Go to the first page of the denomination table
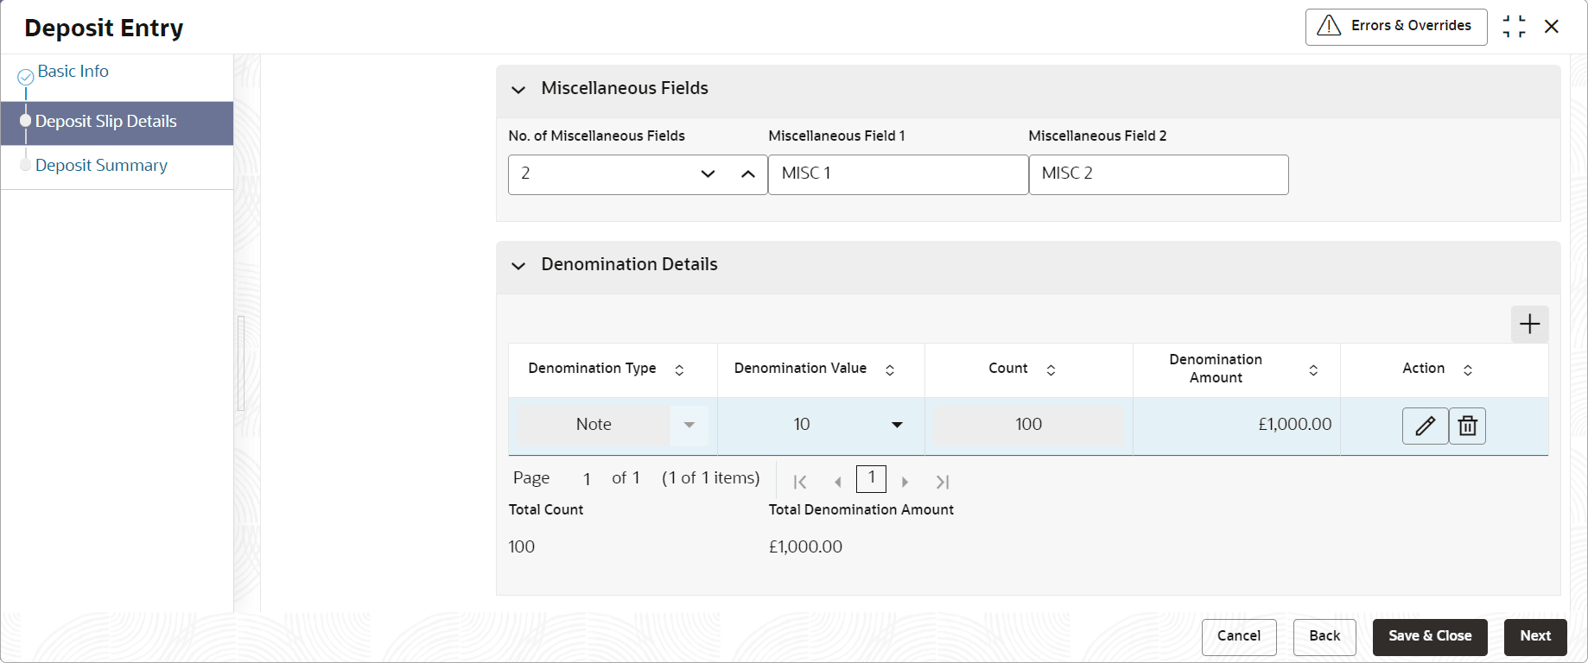Viewport: 1588px width, 663px height. [x=800, y=482]
